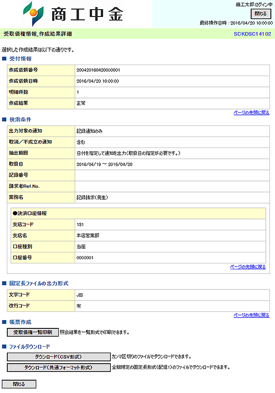275x393 pixels.
Task: Click 作成結果 value 正常
Action: [81, 103]
